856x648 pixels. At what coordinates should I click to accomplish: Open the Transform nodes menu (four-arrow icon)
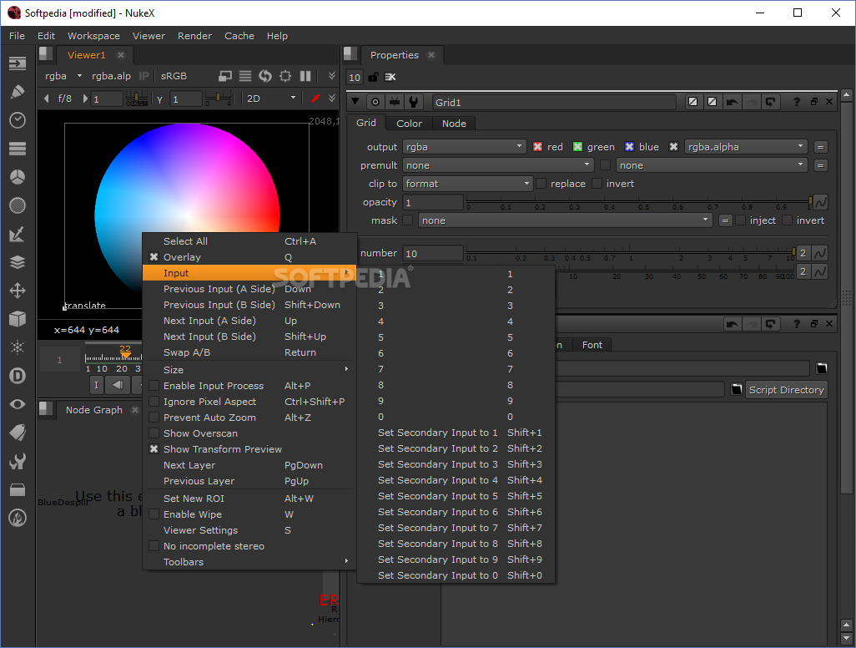coord(18,291)
